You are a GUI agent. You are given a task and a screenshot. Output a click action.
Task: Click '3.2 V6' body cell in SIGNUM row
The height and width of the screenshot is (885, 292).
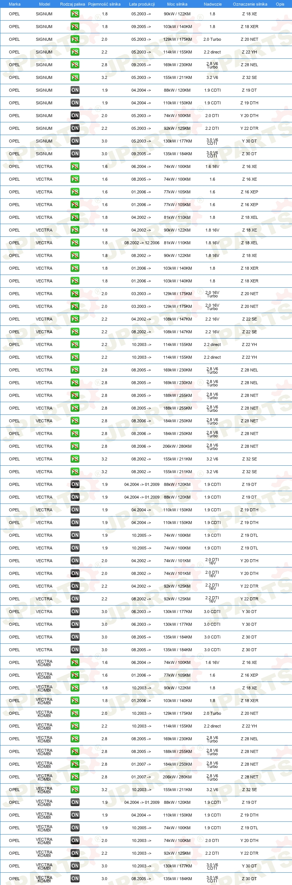(x=212, y=77)
